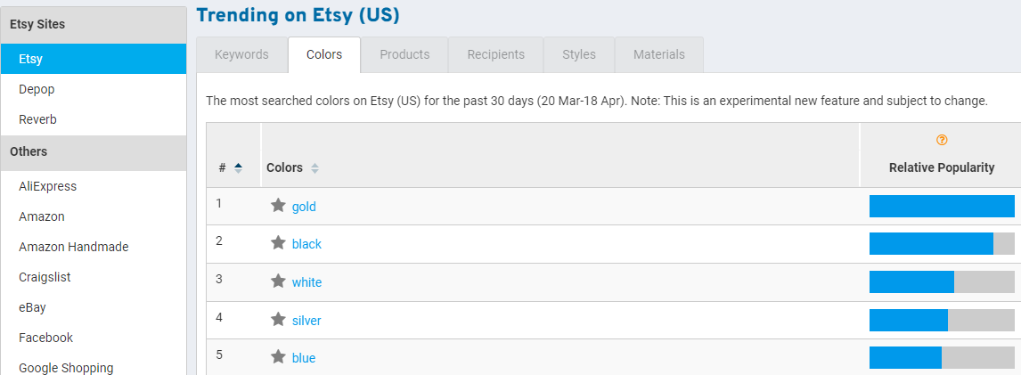Select Depop in the sidebar

click(x=37, y=89)
